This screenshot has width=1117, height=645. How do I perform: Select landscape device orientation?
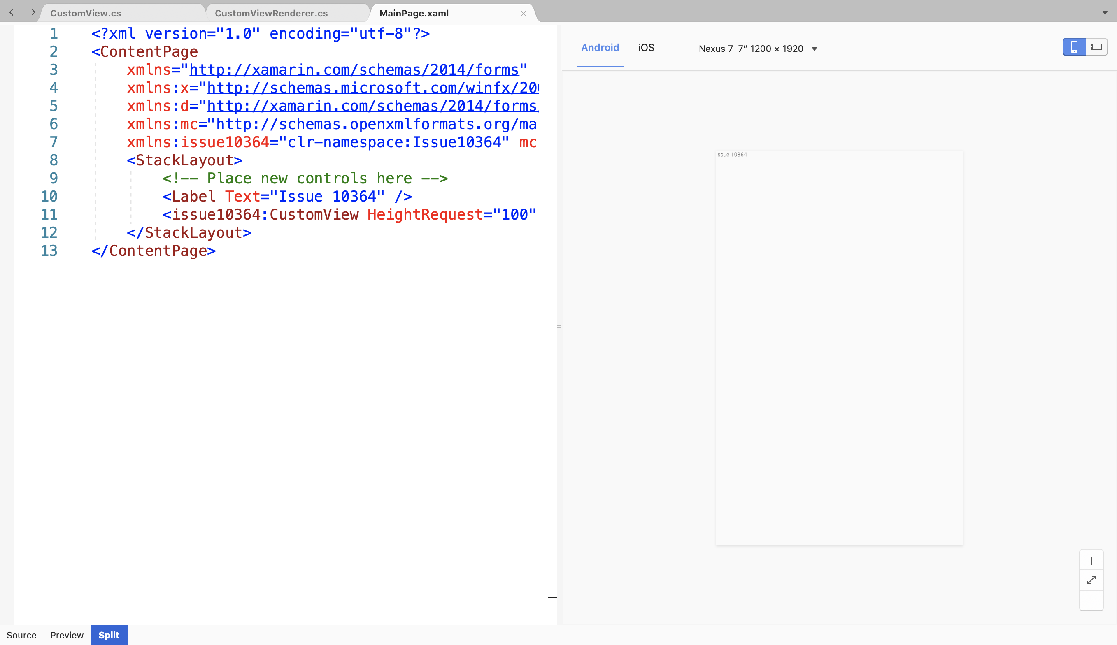pyautogui.click(x=1096, y=46)
